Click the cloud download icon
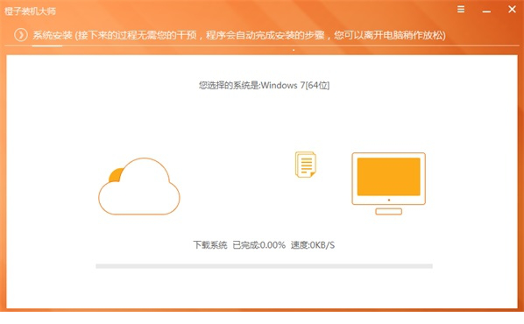The height and width of the screenshot is (324, 524). (x=139, y=186)
